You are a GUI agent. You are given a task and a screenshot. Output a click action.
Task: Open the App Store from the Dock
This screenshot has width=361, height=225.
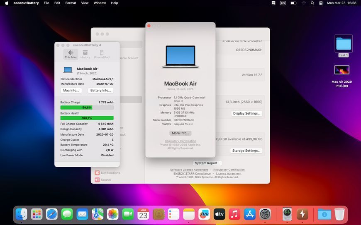[249, 214]
